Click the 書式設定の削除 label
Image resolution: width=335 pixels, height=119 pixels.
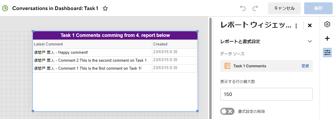point(251,111)
